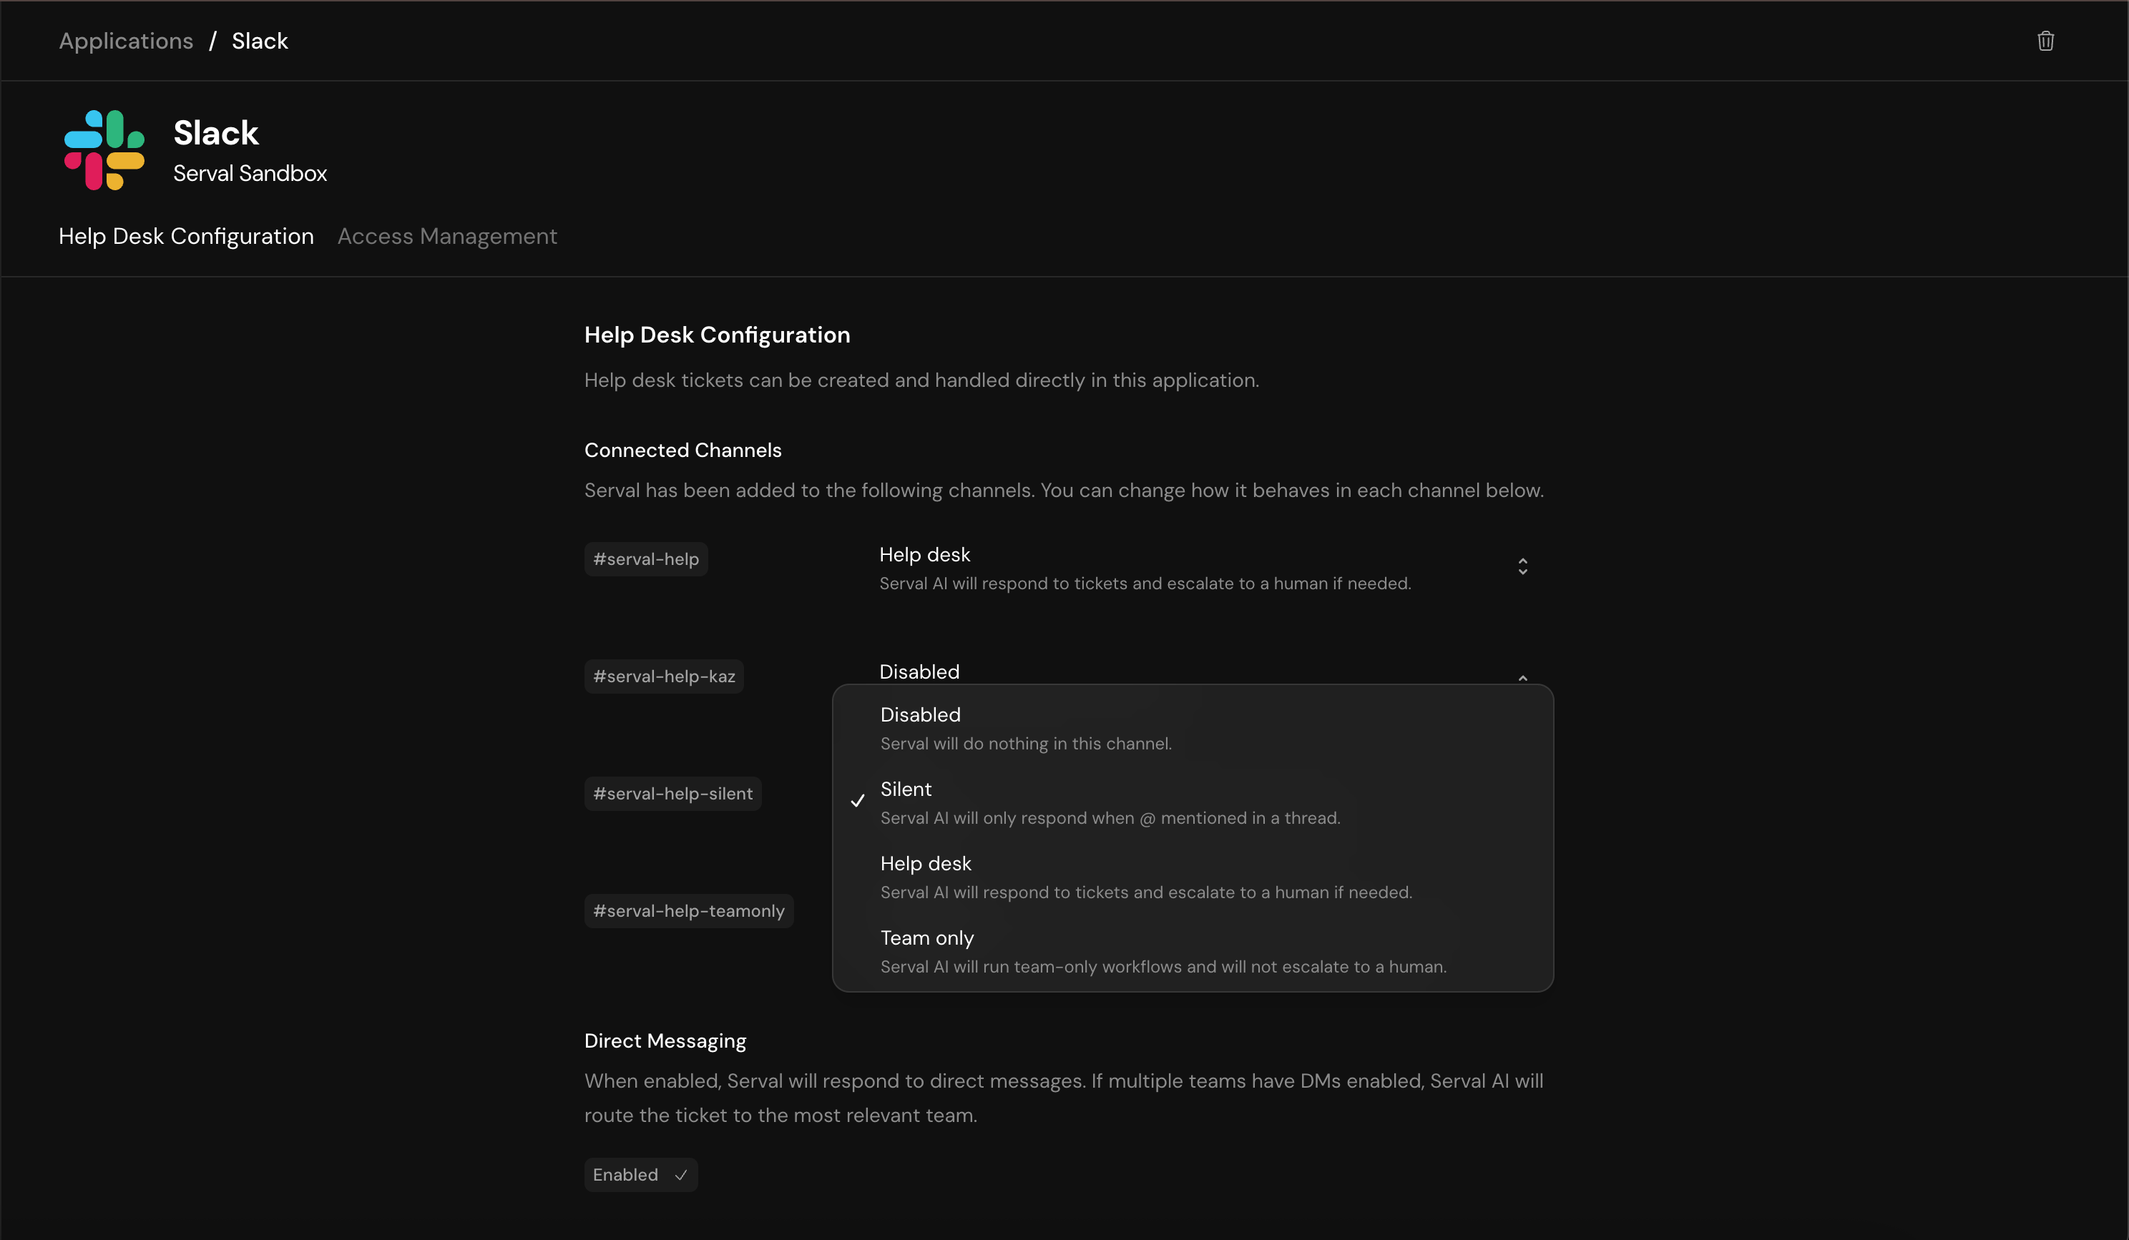Click the up-down chevron for #serval-help
The width and height of the screenshot is (2129, 1240).
[1522, 566]
